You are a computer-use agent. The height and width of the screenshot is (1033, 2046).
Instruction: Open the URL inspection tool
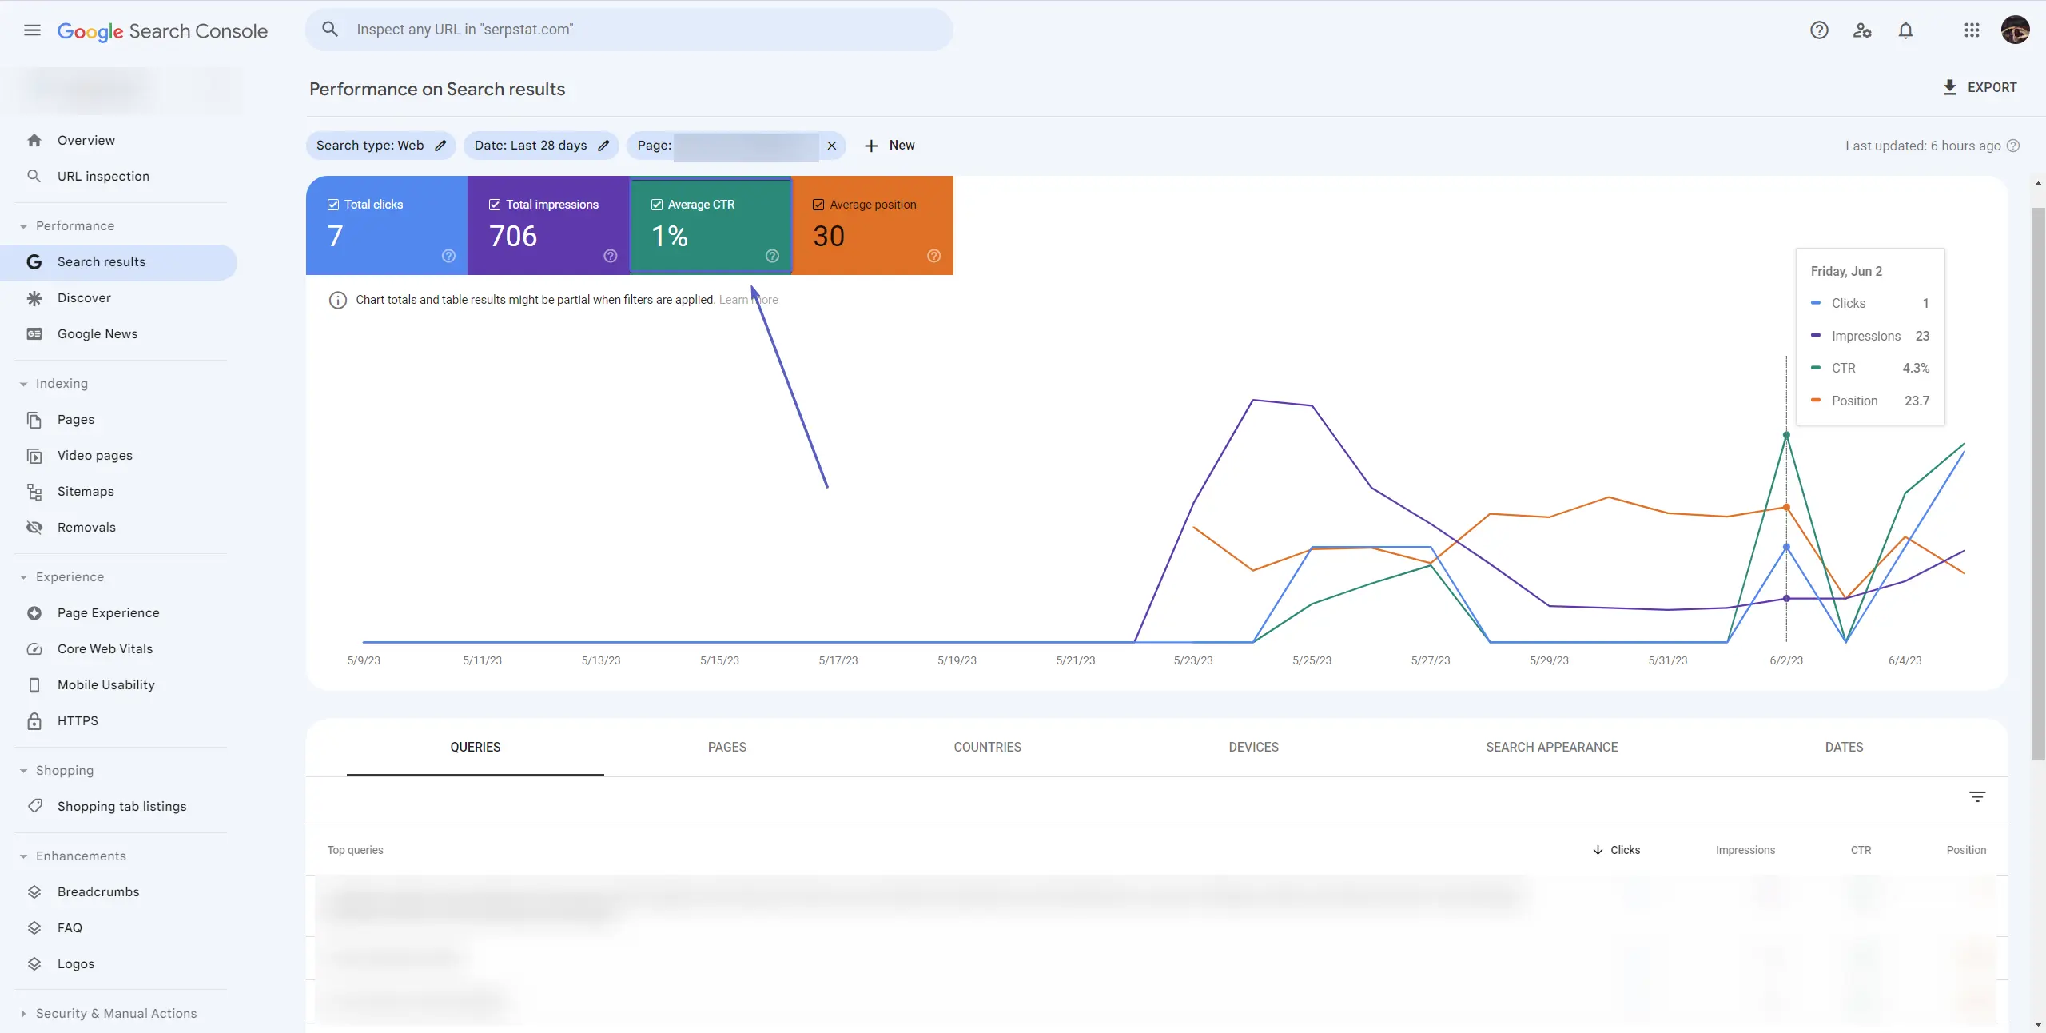coord(103,176)
